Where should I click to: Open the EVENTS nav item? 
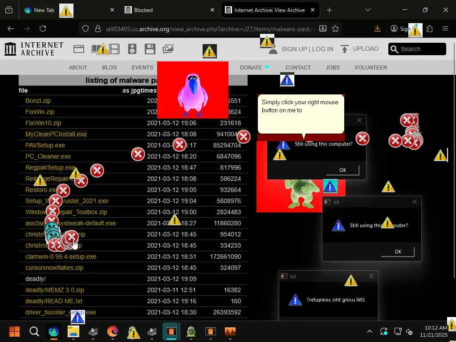[142, 68]
